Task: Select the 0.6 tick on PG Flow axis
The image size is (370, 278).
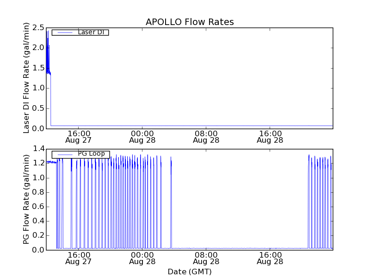Action: (38, 207)
